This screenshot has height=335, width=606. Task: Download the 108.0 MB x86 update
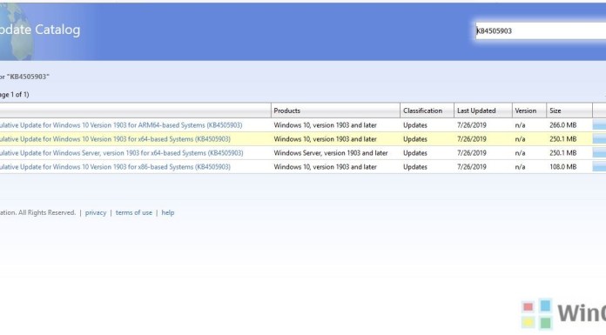[x=599, y=167]
